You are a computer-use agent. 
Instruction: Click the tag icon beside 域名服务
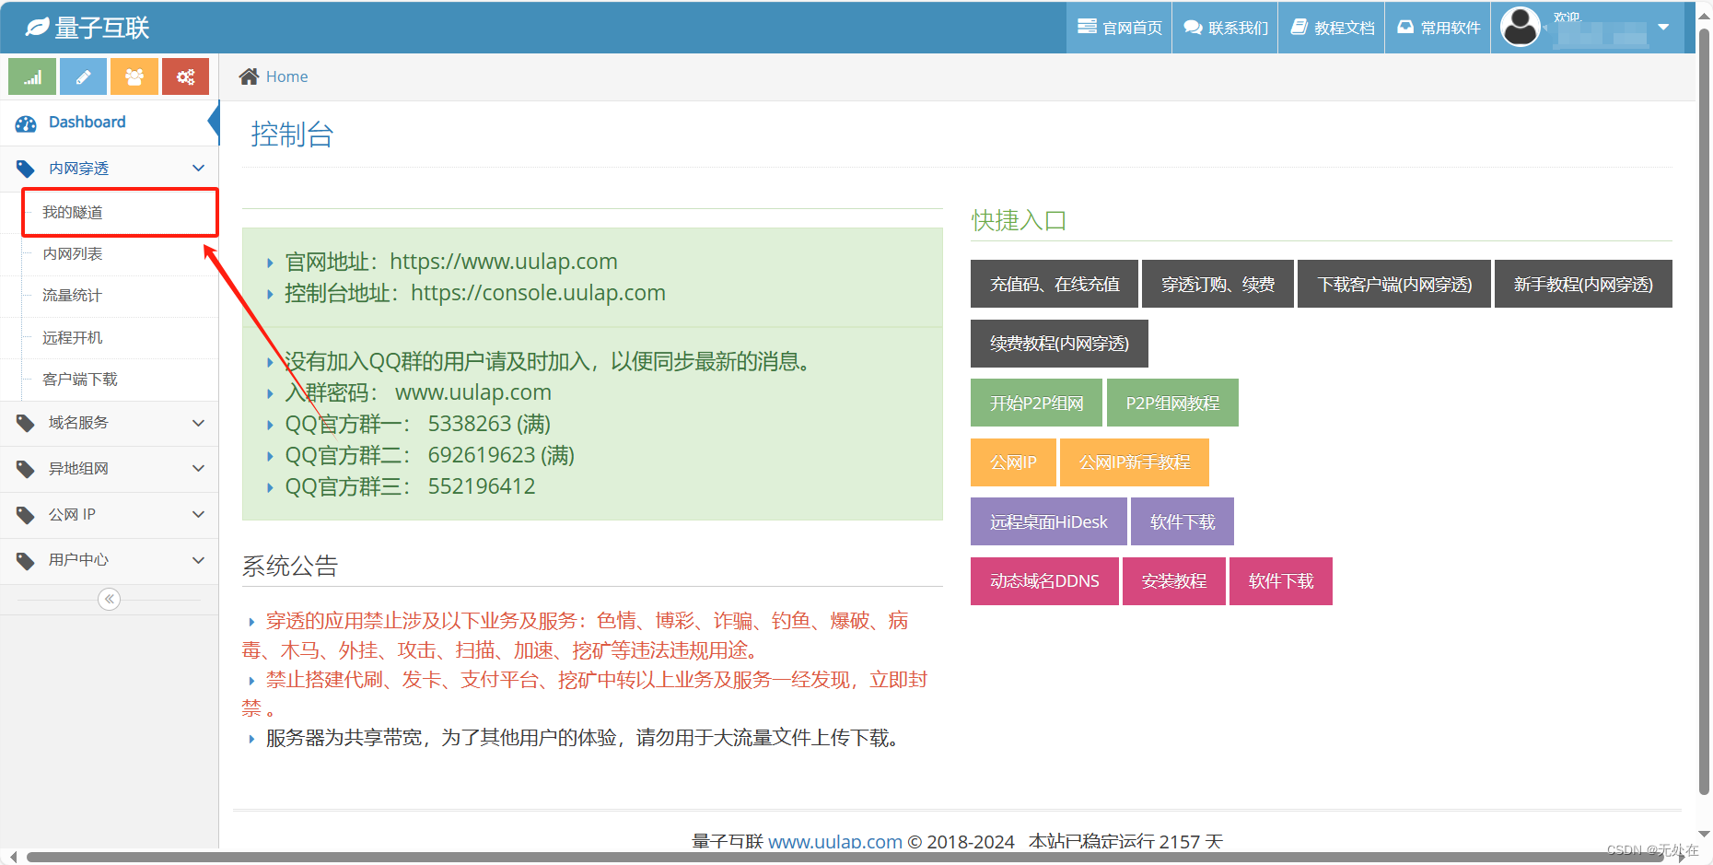click(x=26, y=423)
